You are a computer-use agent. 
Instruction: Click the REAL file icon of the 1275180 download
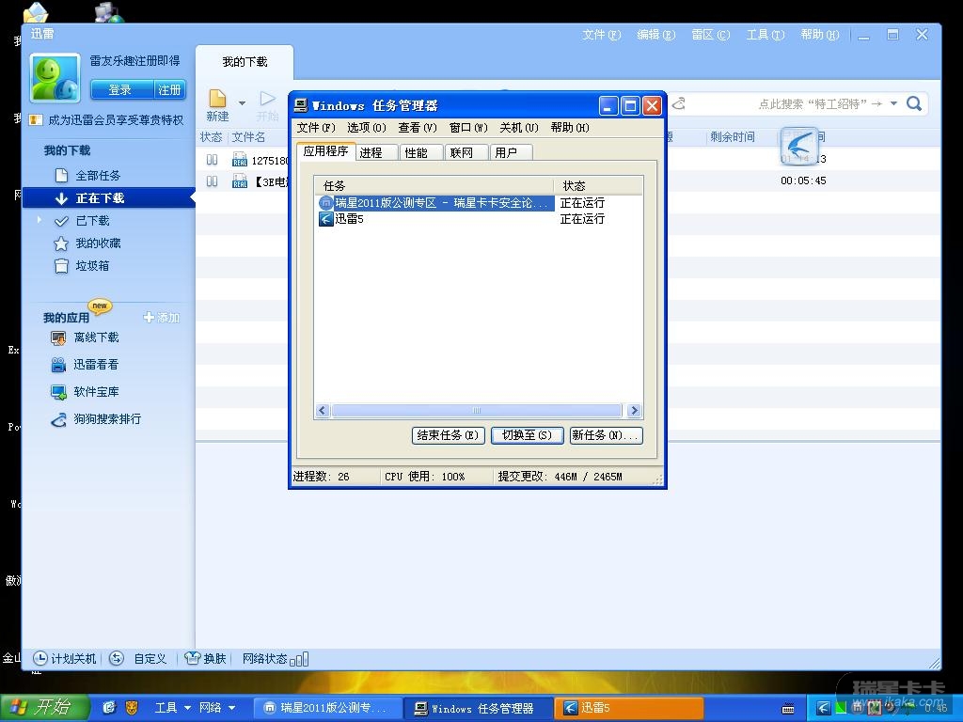pyautogui.click(x=240, y=160)
